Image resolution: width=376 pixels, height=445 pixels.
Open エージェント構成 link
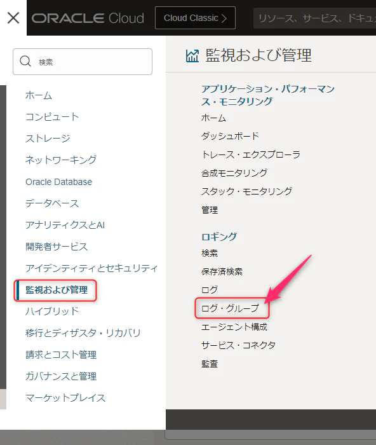pyautogui.click(x=234, y=327)
